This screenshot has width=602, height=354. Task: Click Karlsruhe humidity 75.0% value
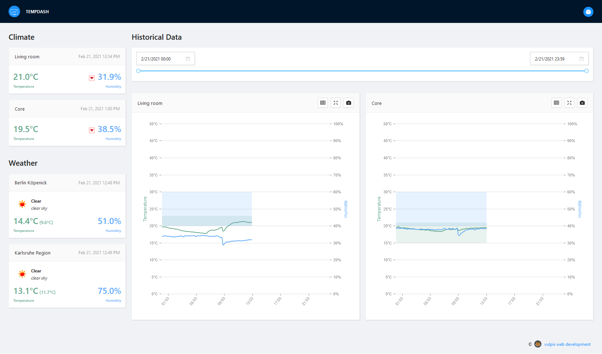pyautogui.click(x=109, y=291)
